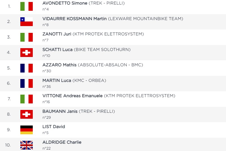The image size is (226, 151).
Task: Open AZZARO Mathis rider name
Action: click(59, 65)
